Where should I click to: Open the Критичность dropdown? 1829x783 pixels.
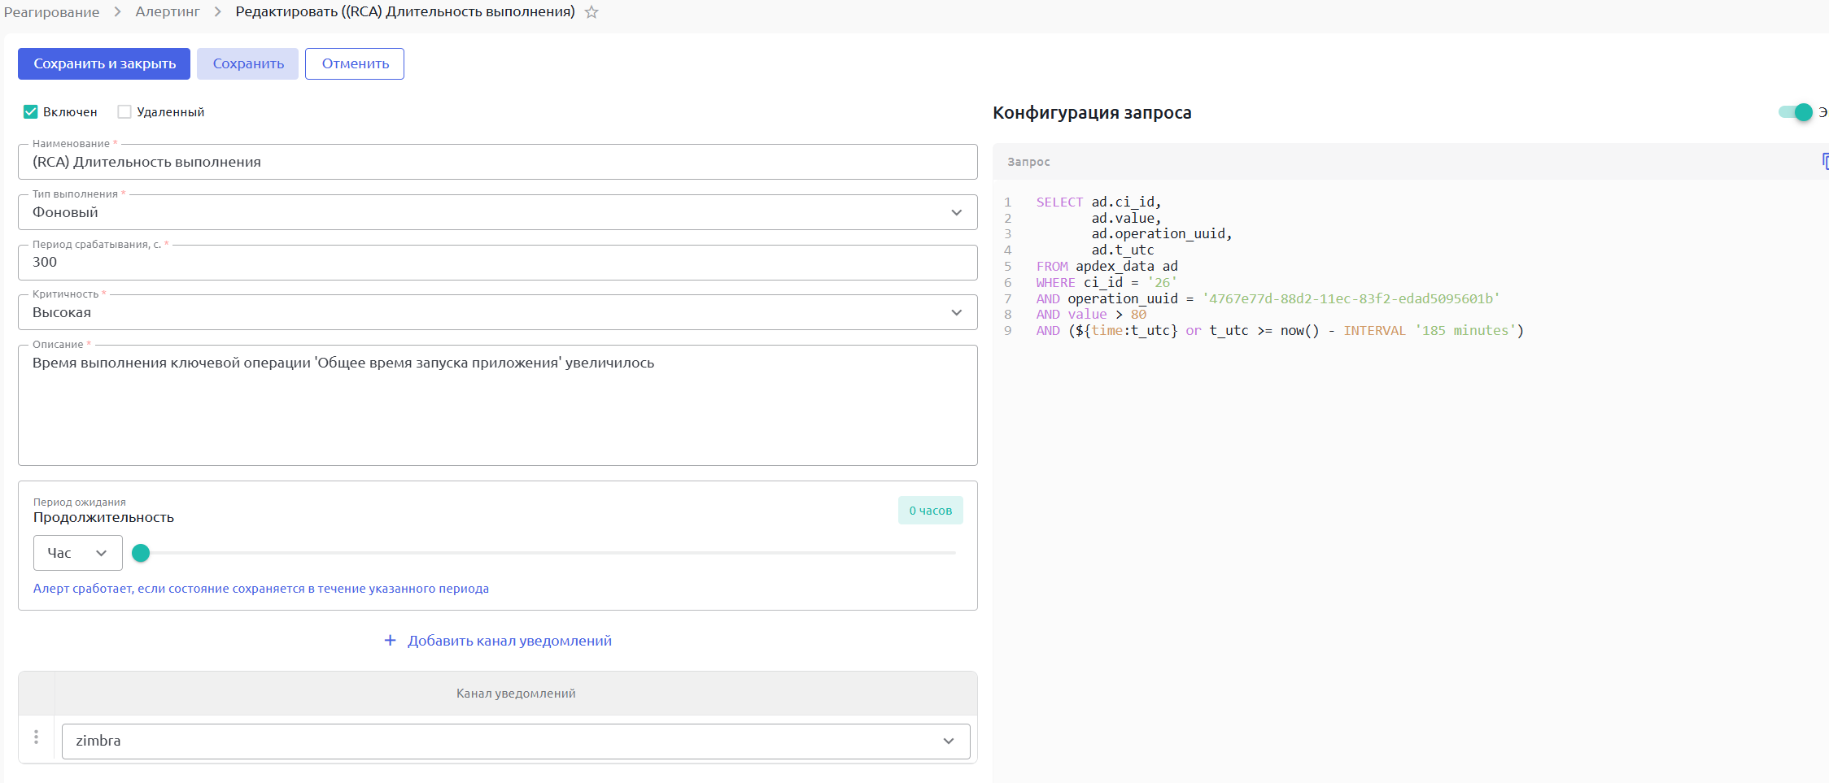956,313
